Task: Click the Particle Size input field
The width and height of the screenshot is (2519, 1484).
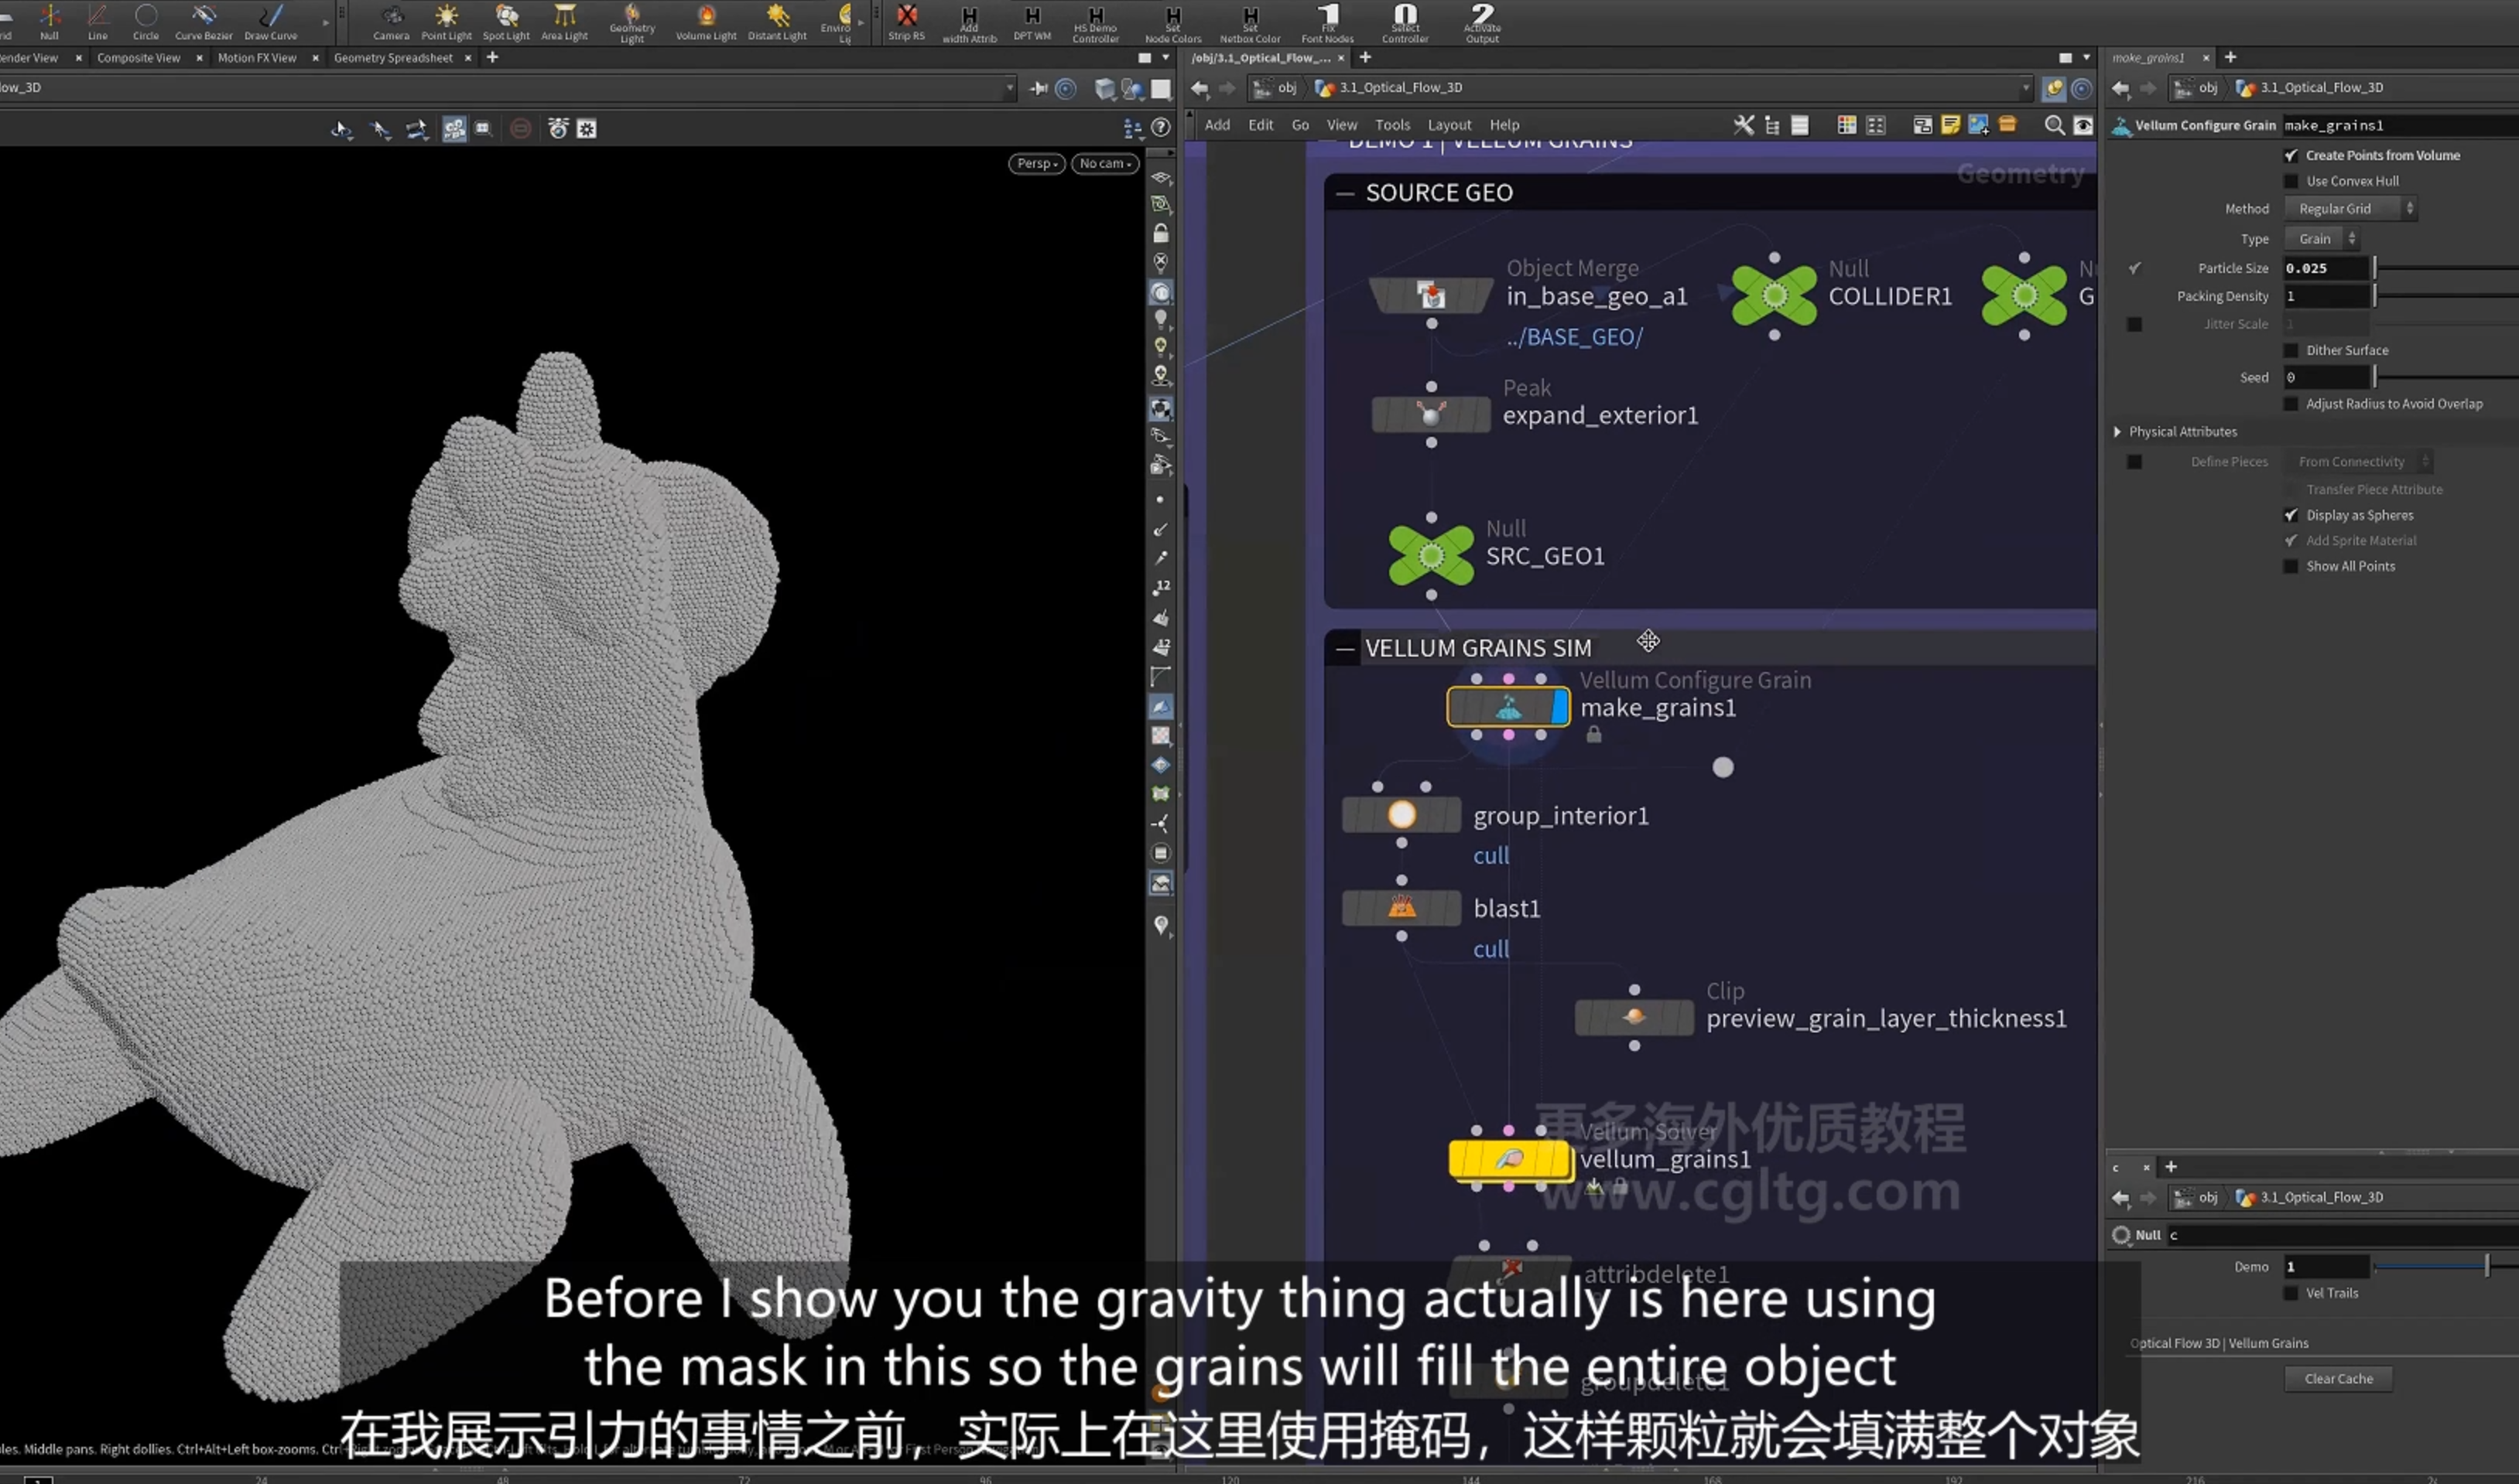Action: 2327,268
